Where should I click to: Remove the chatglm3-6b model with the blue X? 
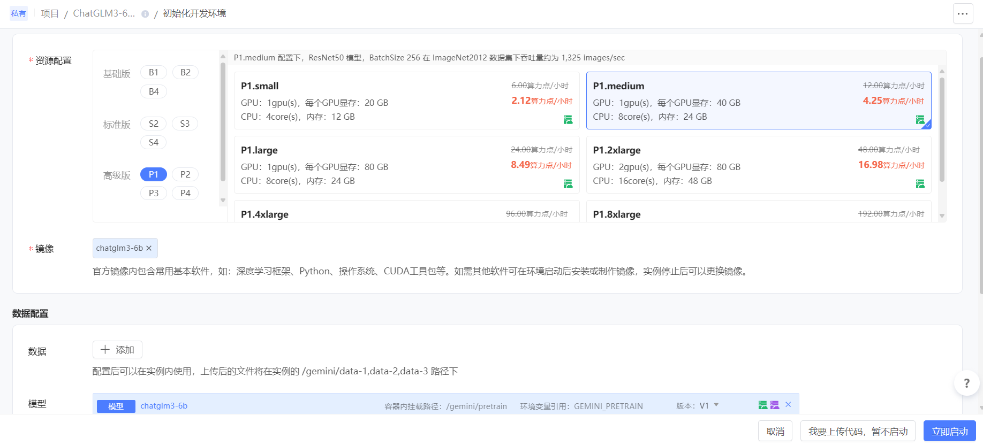788,405
